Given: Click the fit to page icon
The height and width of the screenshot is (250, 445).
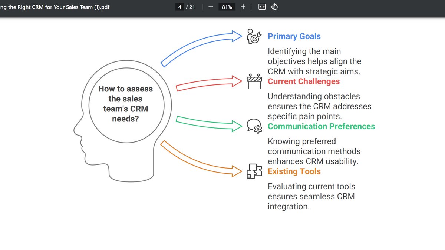Looking at the screenshot, I should click(262, 7).
